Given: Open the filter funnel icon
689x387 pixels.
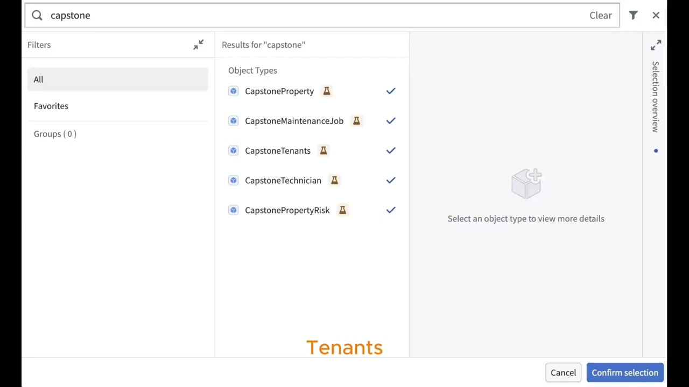Looking at the screenshot, I should [633, 15].
